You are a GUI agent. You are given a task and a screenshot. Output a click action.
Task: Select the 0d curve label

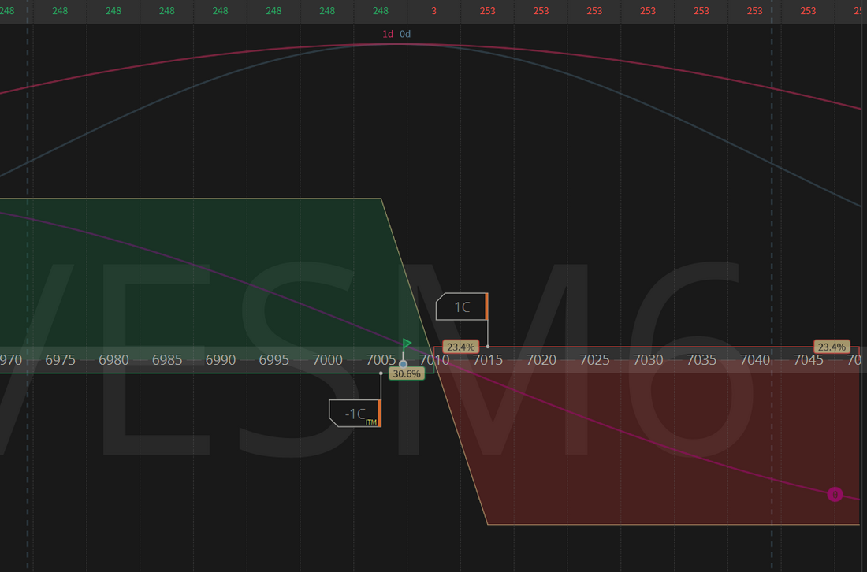click(405, 34)
